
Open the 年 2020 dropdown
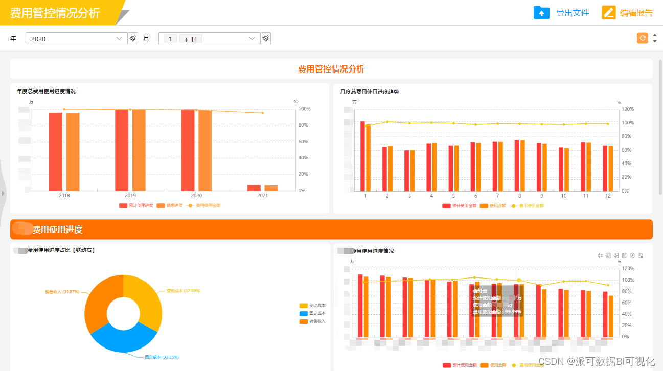76,38
